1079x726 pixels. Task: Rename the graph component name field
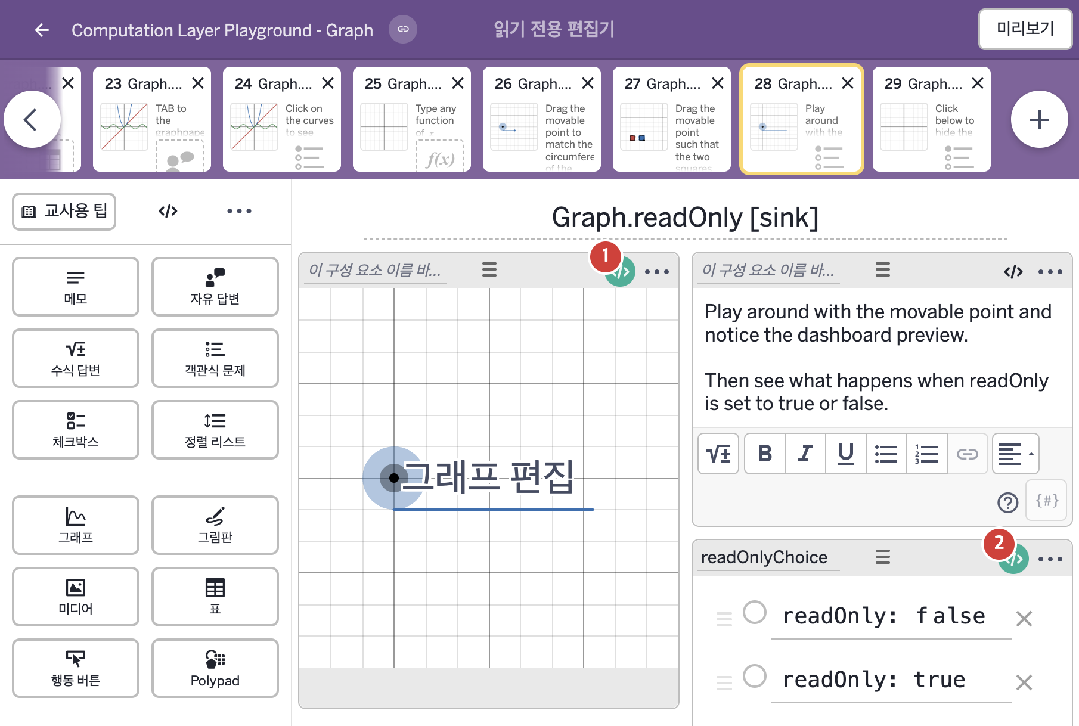pos(375,271)
